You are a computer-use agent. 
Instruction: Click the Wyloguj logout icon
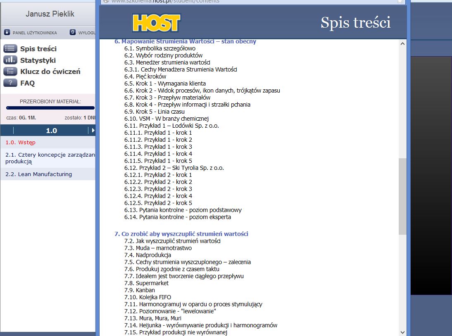point(73,32)
